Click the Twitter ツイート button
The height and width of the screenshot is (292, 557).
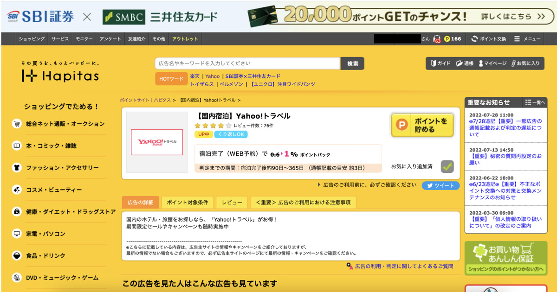(x=440, y=185)
